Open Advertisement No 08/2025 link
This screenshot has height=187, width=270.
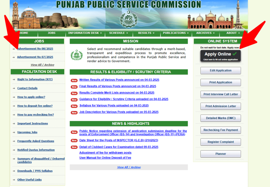tap(35, 49)
